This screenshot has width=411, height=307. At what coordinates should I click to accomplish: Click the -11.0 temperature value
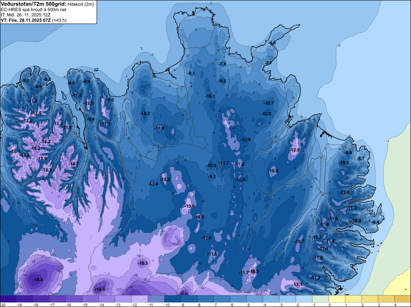pos(333,218)
